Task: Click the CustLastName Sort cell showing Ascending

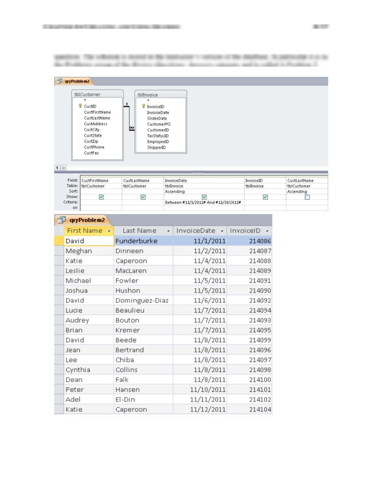Action: tap(307, 192)
